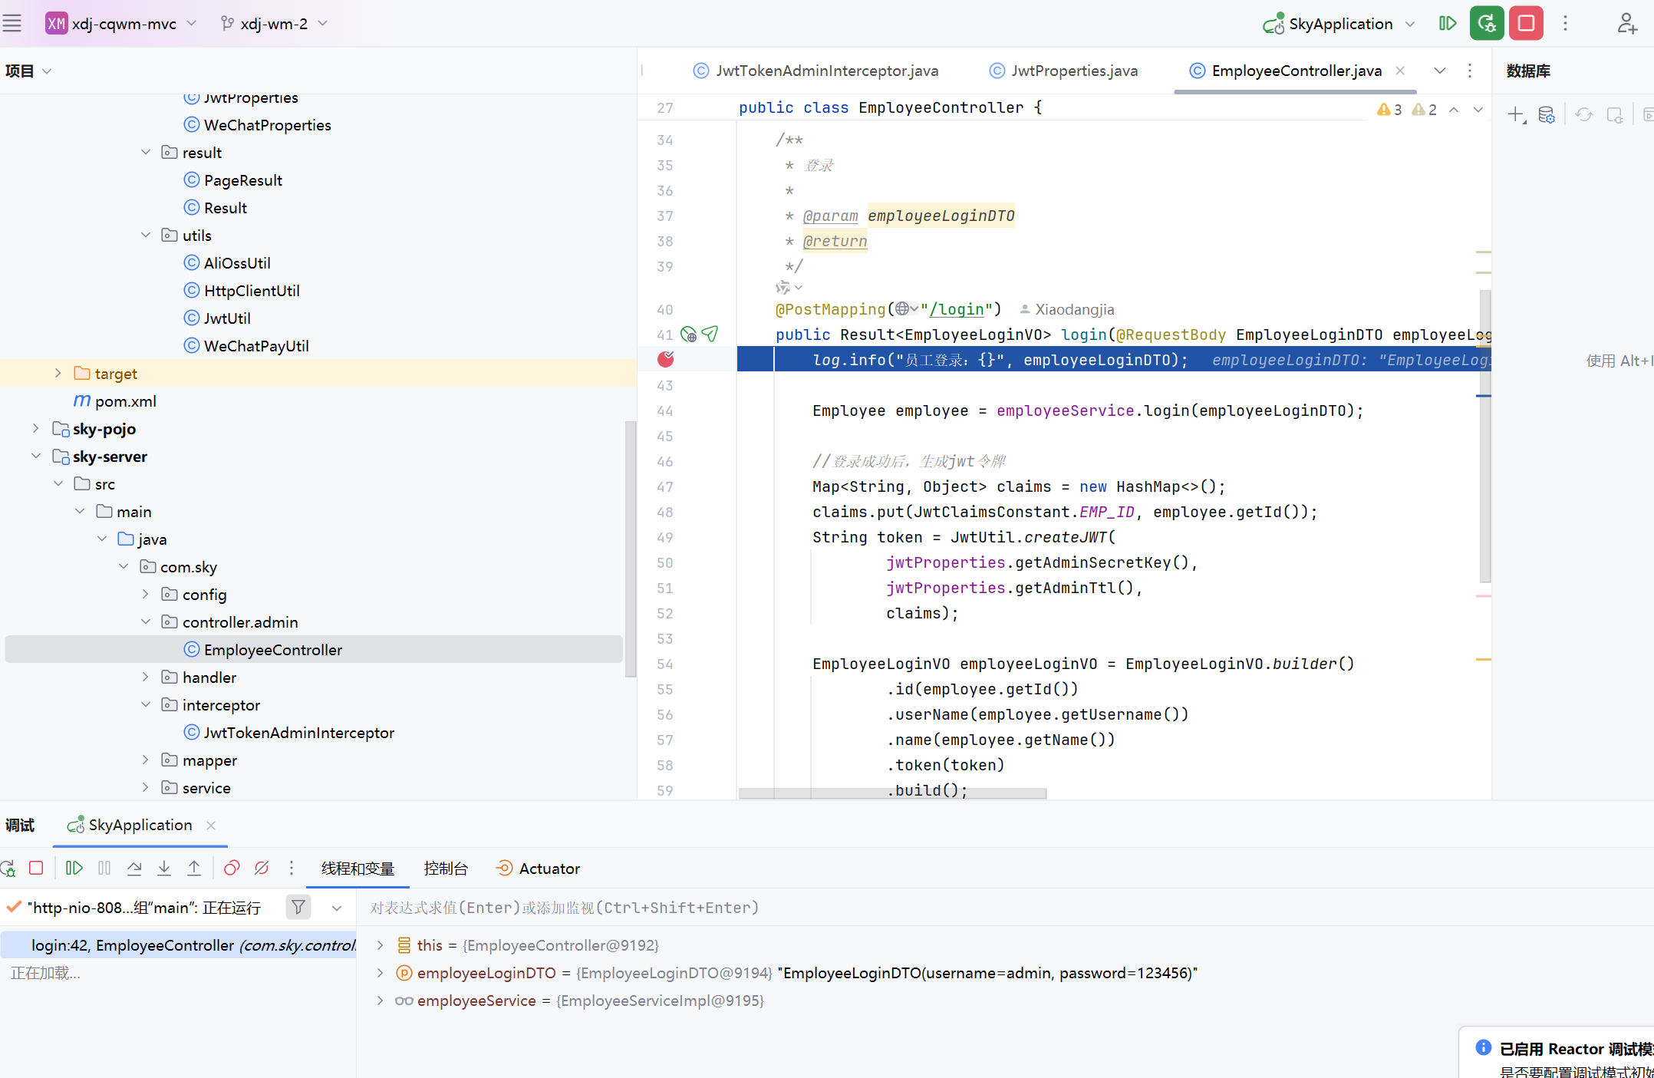
Task: Click Code With Me add user icon
Action: (x=1626, y=23)
